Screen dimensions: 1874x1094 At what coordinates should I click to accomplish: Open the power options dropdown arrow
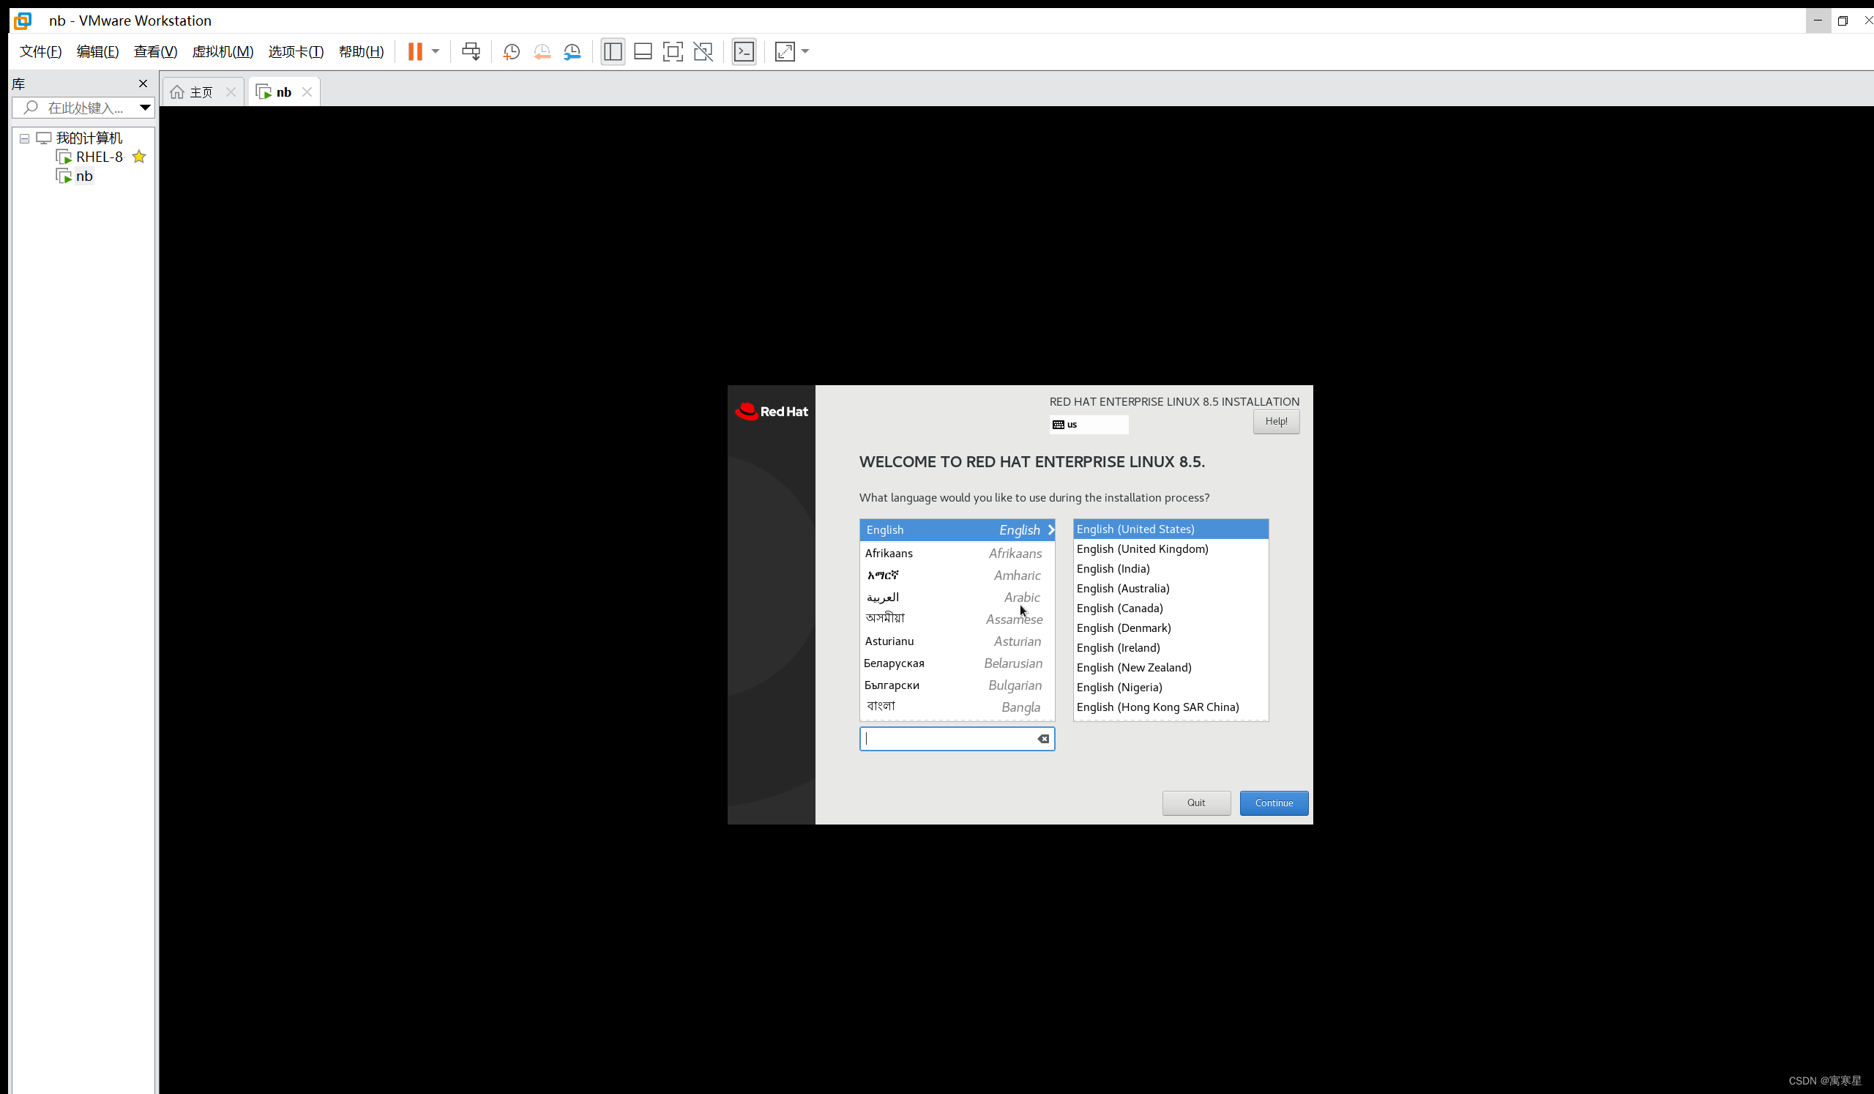tap(436, 51)
